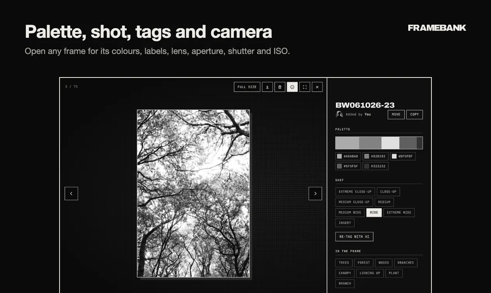Select the #323232 color chip

(x=375, y=166)
